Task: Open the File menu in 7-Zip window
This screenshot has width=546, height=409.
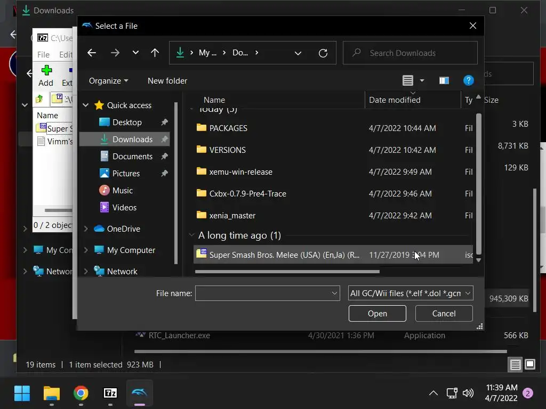Action: (43, 55)
